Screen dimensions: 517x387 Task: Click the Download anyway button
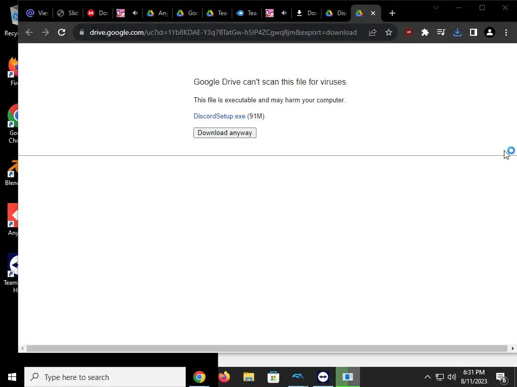pyautogui.click(x=225, y=133)
